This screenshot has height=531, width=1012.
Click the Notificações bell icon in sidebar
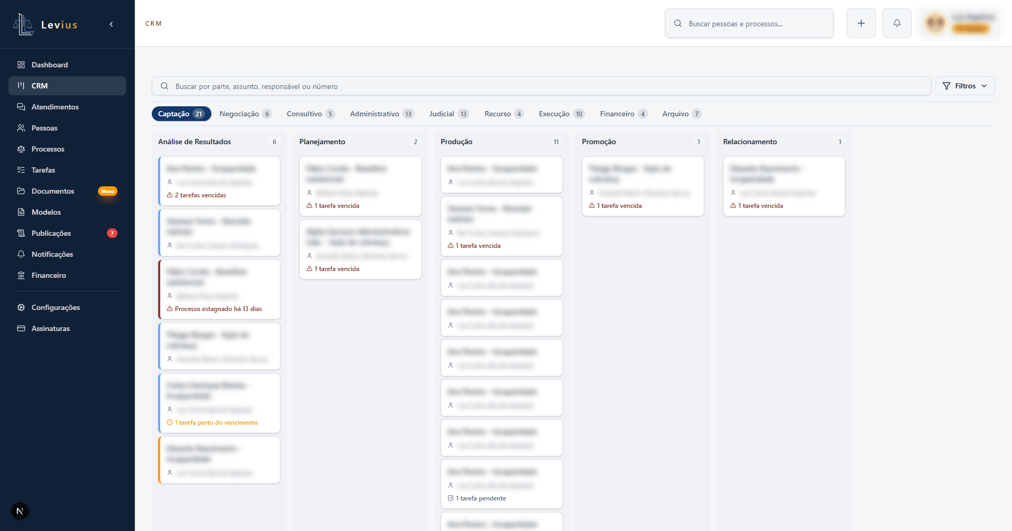pyautogui.click(x=21, y=254)
